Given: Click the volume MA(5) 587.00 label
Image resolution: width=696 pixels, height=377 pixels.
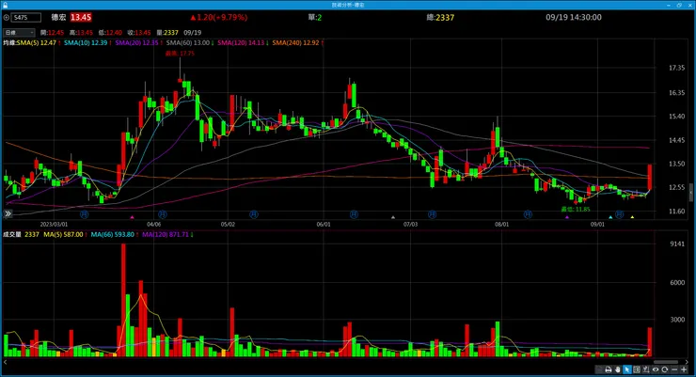Looking at the screenshot, I should click(63, 235).
